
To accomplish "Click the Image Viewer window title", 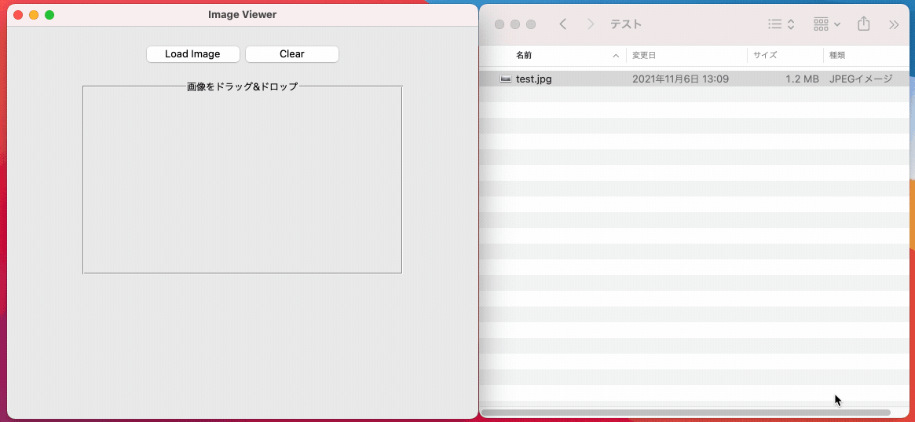I will point(242,15).
